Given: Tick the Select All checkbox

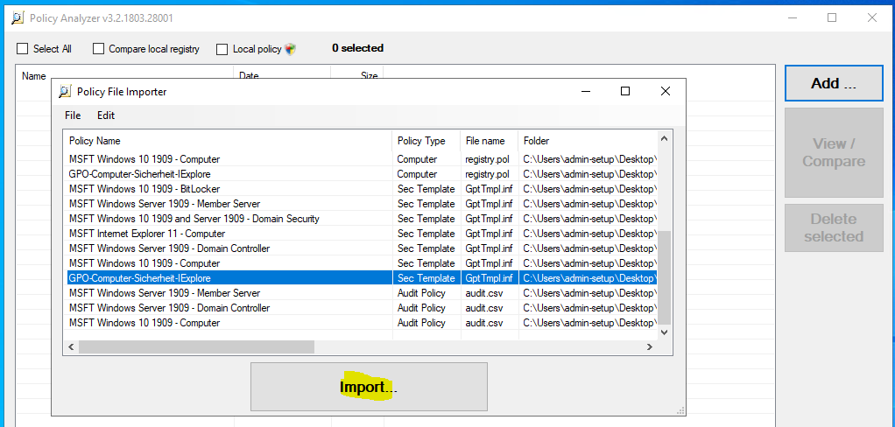Looking at the screenshot, I should click(22, 49).
